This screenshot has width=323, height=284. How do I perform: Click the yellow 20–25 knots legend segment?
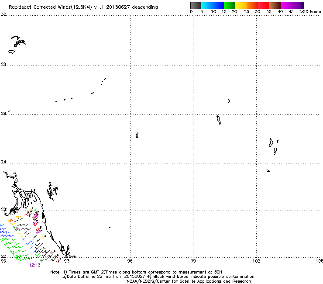pos(241,5)
